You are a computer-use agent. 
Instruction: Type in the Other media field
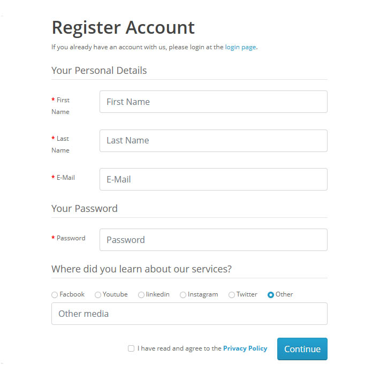coord(189,314)
